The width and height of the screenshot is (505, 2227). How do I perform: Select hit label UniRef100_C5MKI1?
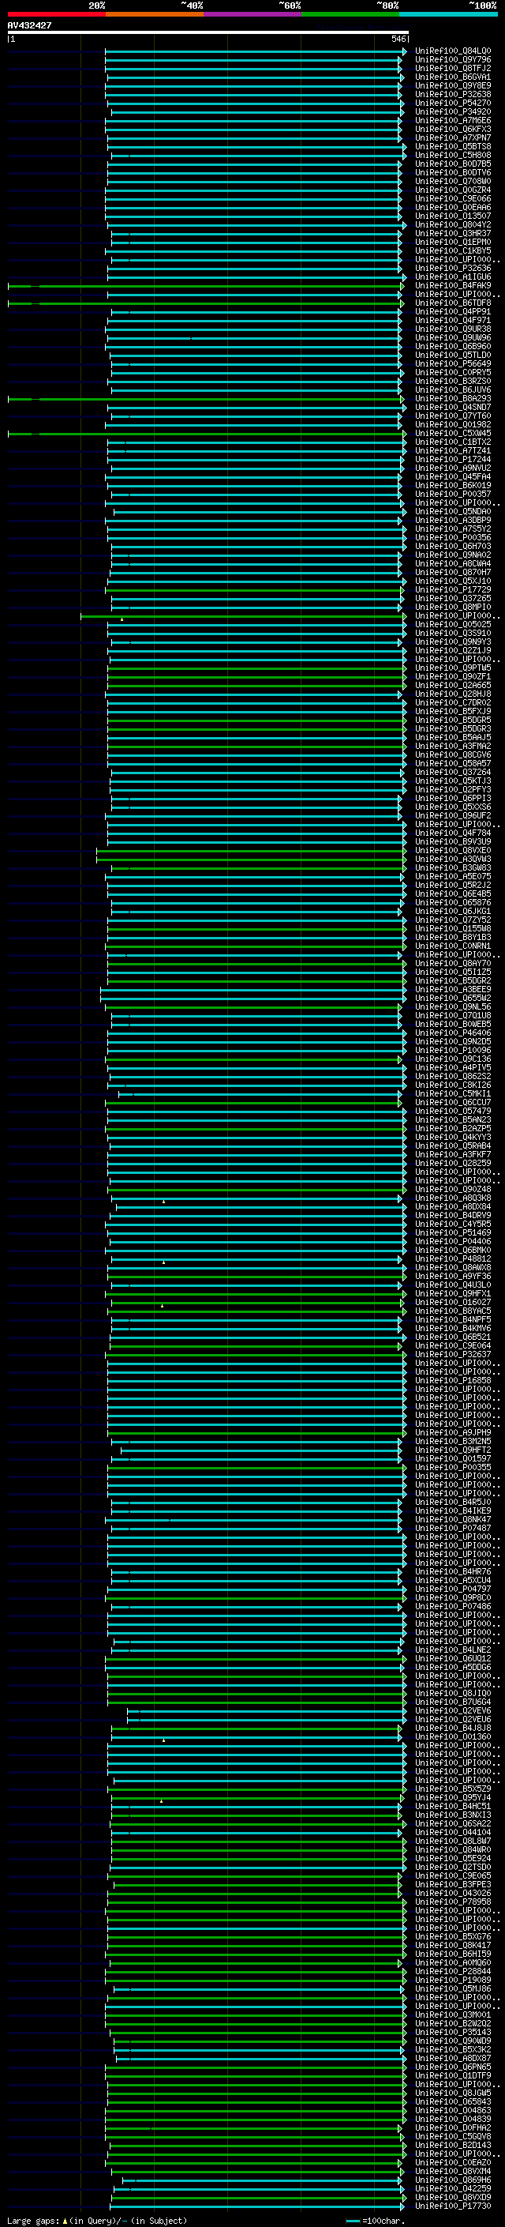[452, 1093]
